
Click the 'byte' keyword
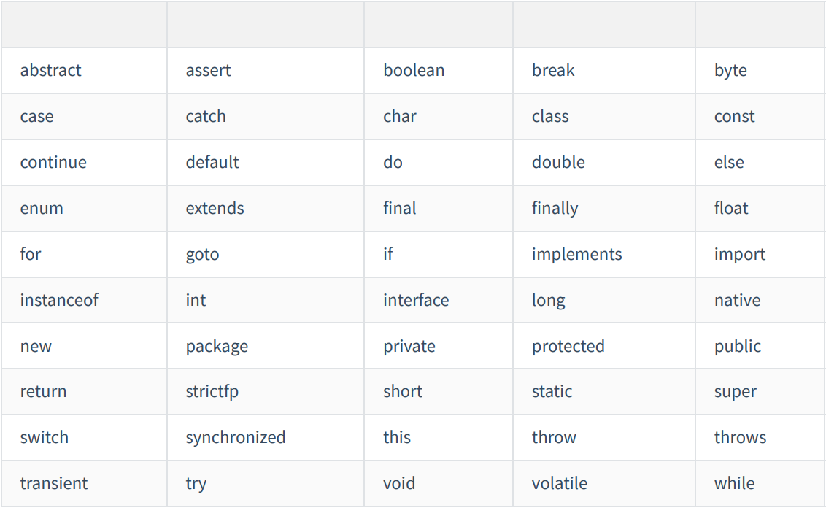click(x=730, y=71)
